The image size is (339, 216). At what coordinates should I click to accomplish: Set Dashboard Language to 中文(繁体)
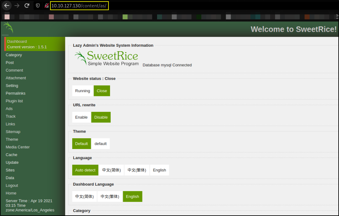110,196
